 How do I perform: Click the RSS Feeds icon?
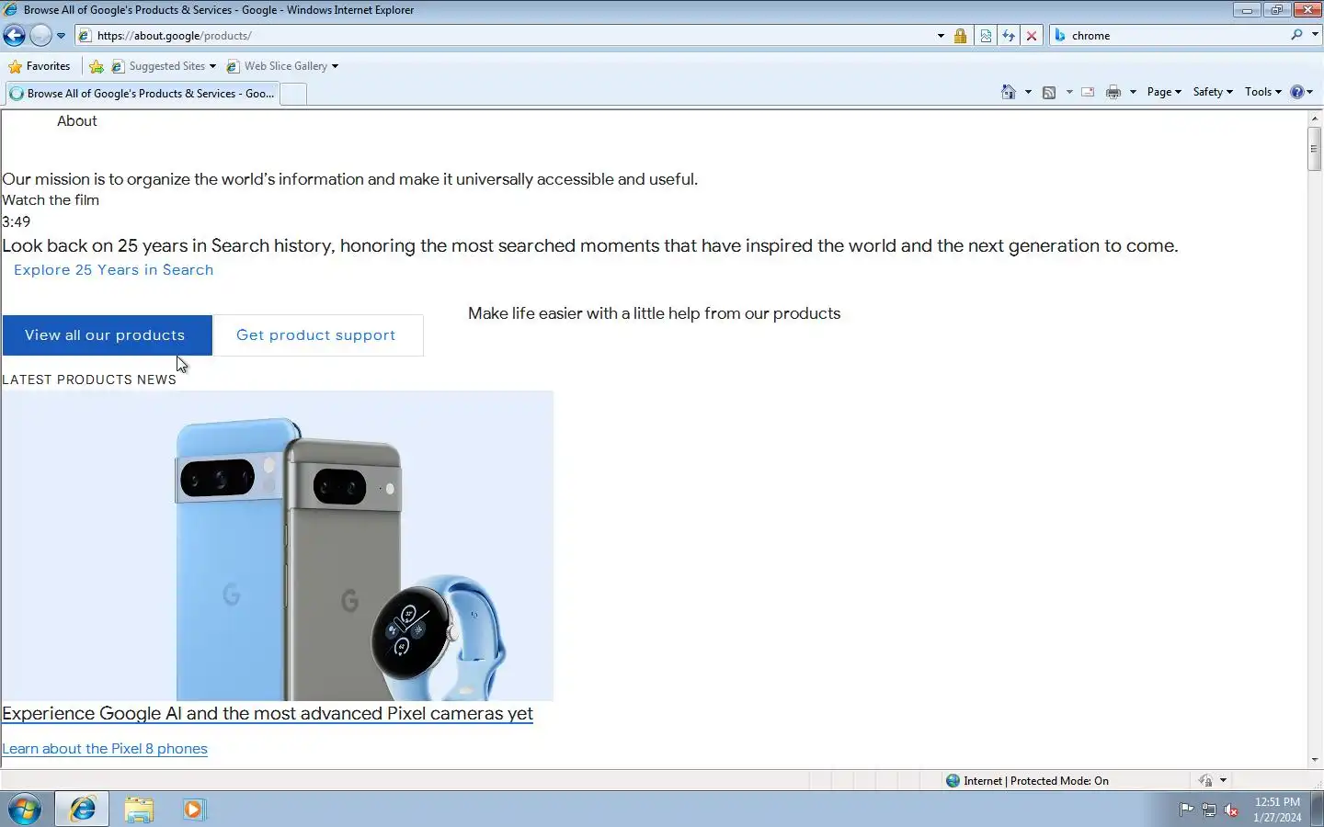1049,92
